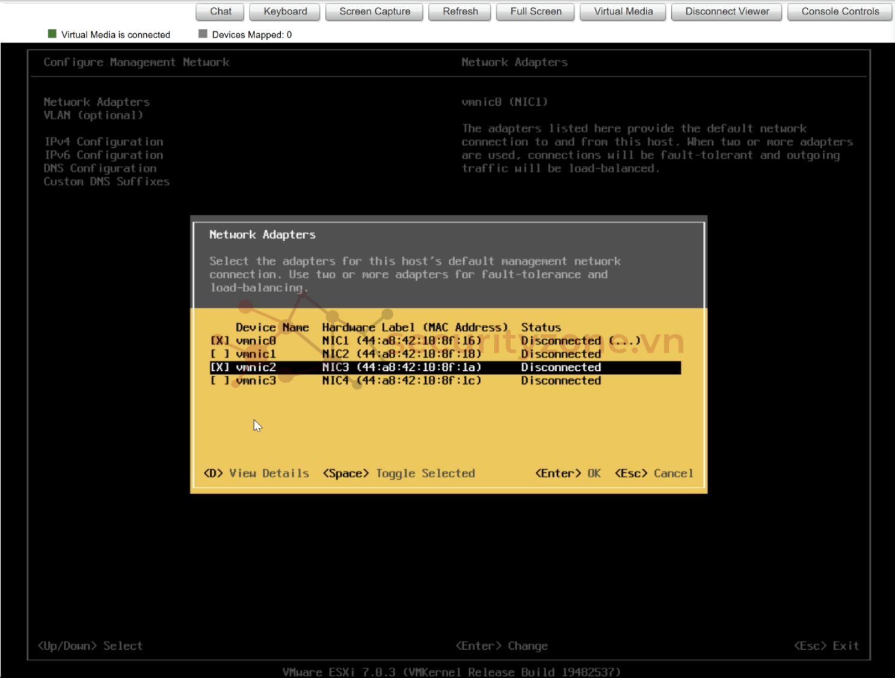Click the VMware ESXi 7.0.3 build text
This screenshot has height=678, width=895.
(451, 672)
